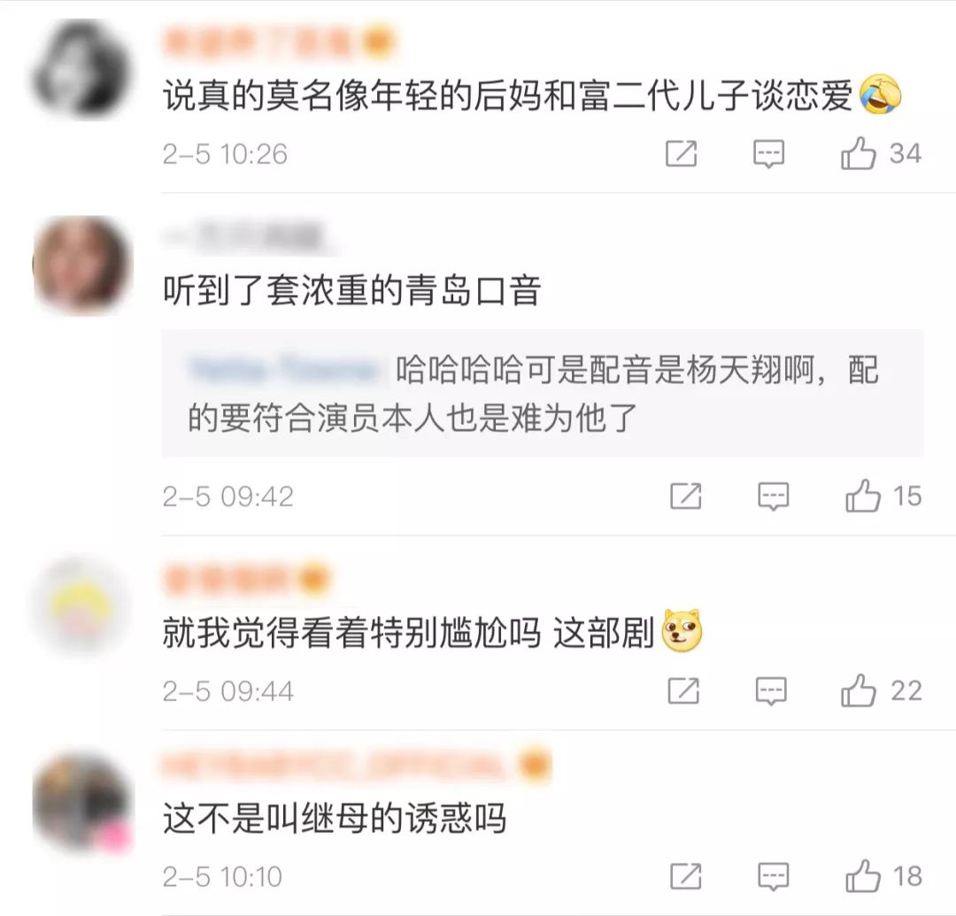
Task: Repost the 2-5 09:44 comment
Action: coord(683,690)
